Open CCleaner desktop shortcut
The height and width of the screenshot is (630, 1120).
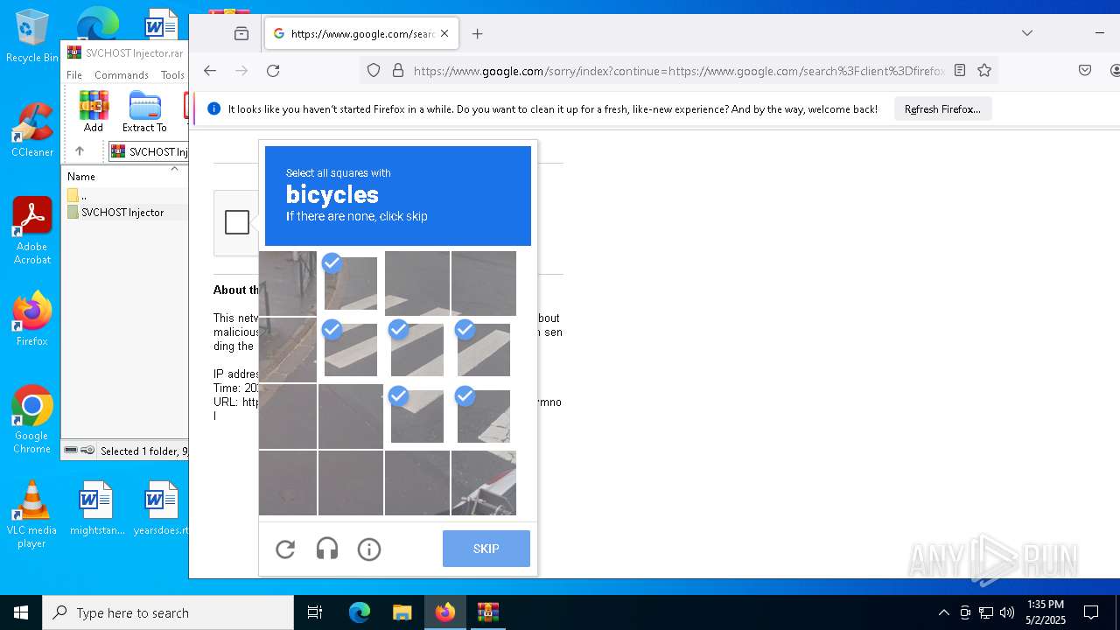31,130
